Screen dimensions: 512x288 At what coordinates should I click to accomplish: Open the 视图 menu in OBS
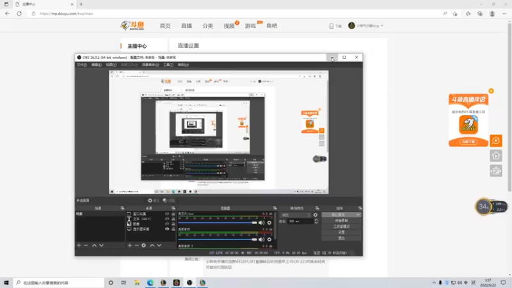click(111, 65)
